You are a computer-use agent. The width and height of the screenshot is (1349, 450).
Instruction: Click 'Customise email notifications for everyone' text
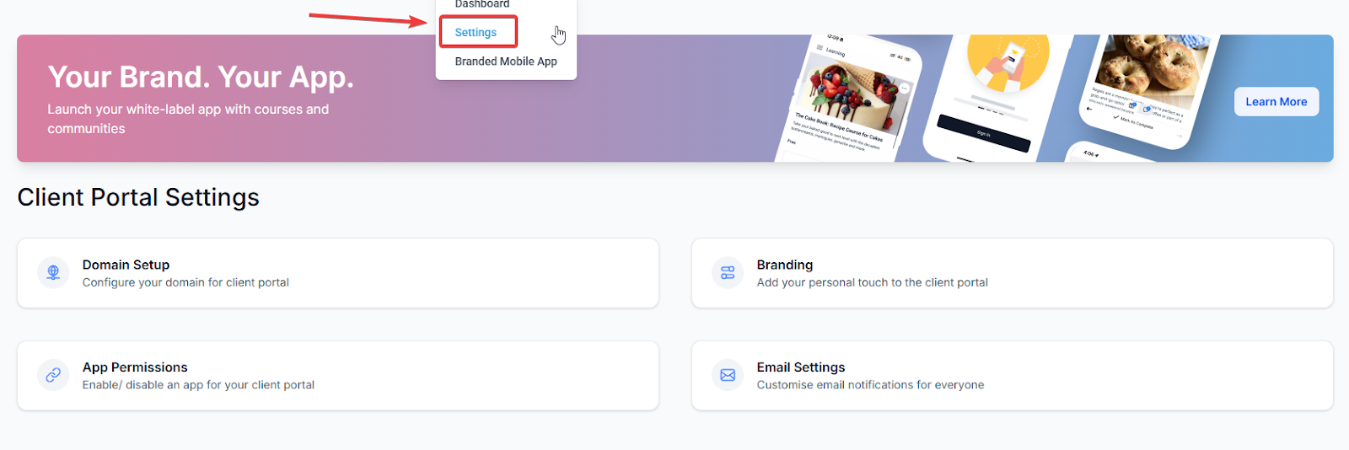870,385
